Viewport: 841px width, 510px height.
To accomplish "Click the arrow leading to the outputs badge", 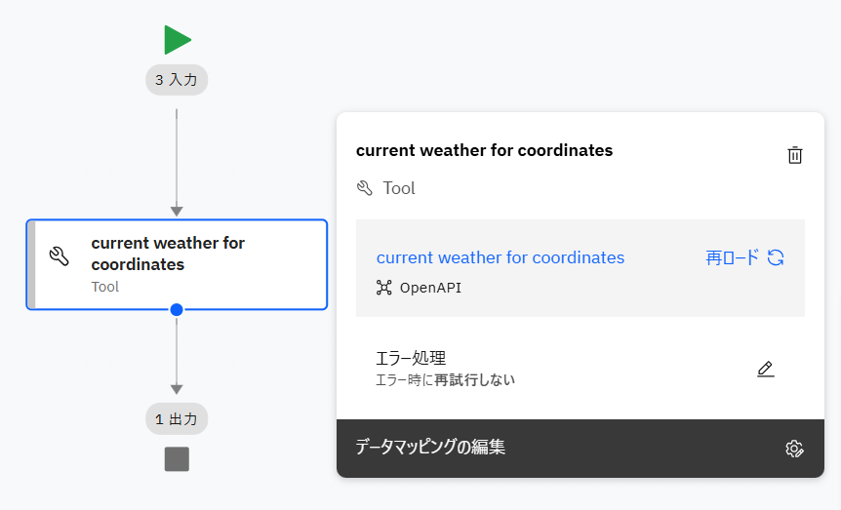I will coord(177,356).
